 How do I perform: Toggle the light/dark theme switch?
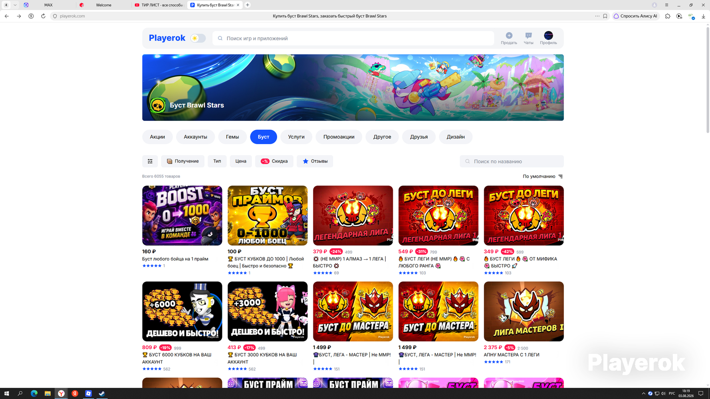[x=198, y=38]
